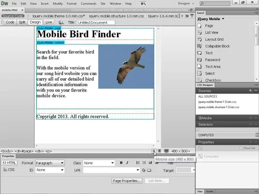The image size is (259, 194).
Task: Click the Title input field
Action: [x=96, y=23]
